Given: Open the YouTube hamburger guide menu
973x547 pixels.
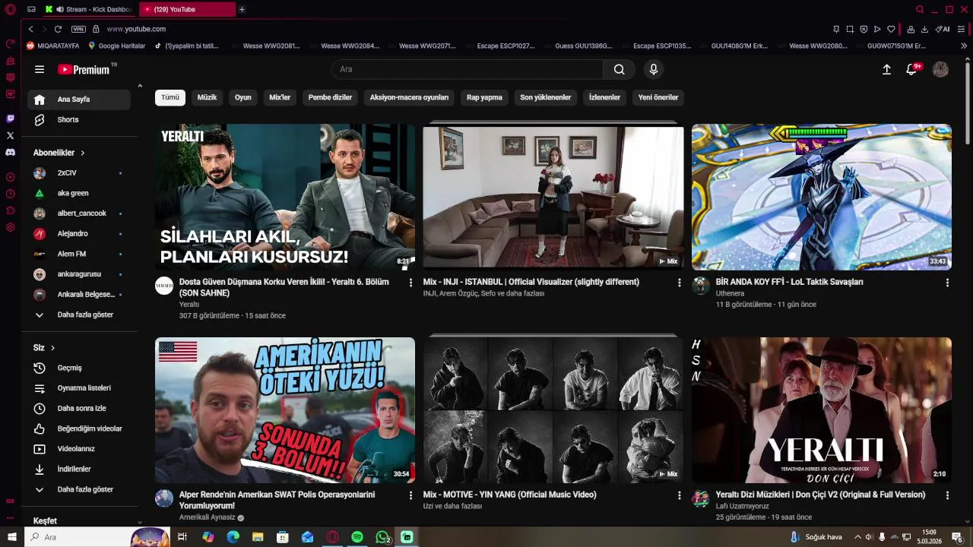Looking at the screenshot, I should pos(40,69).
